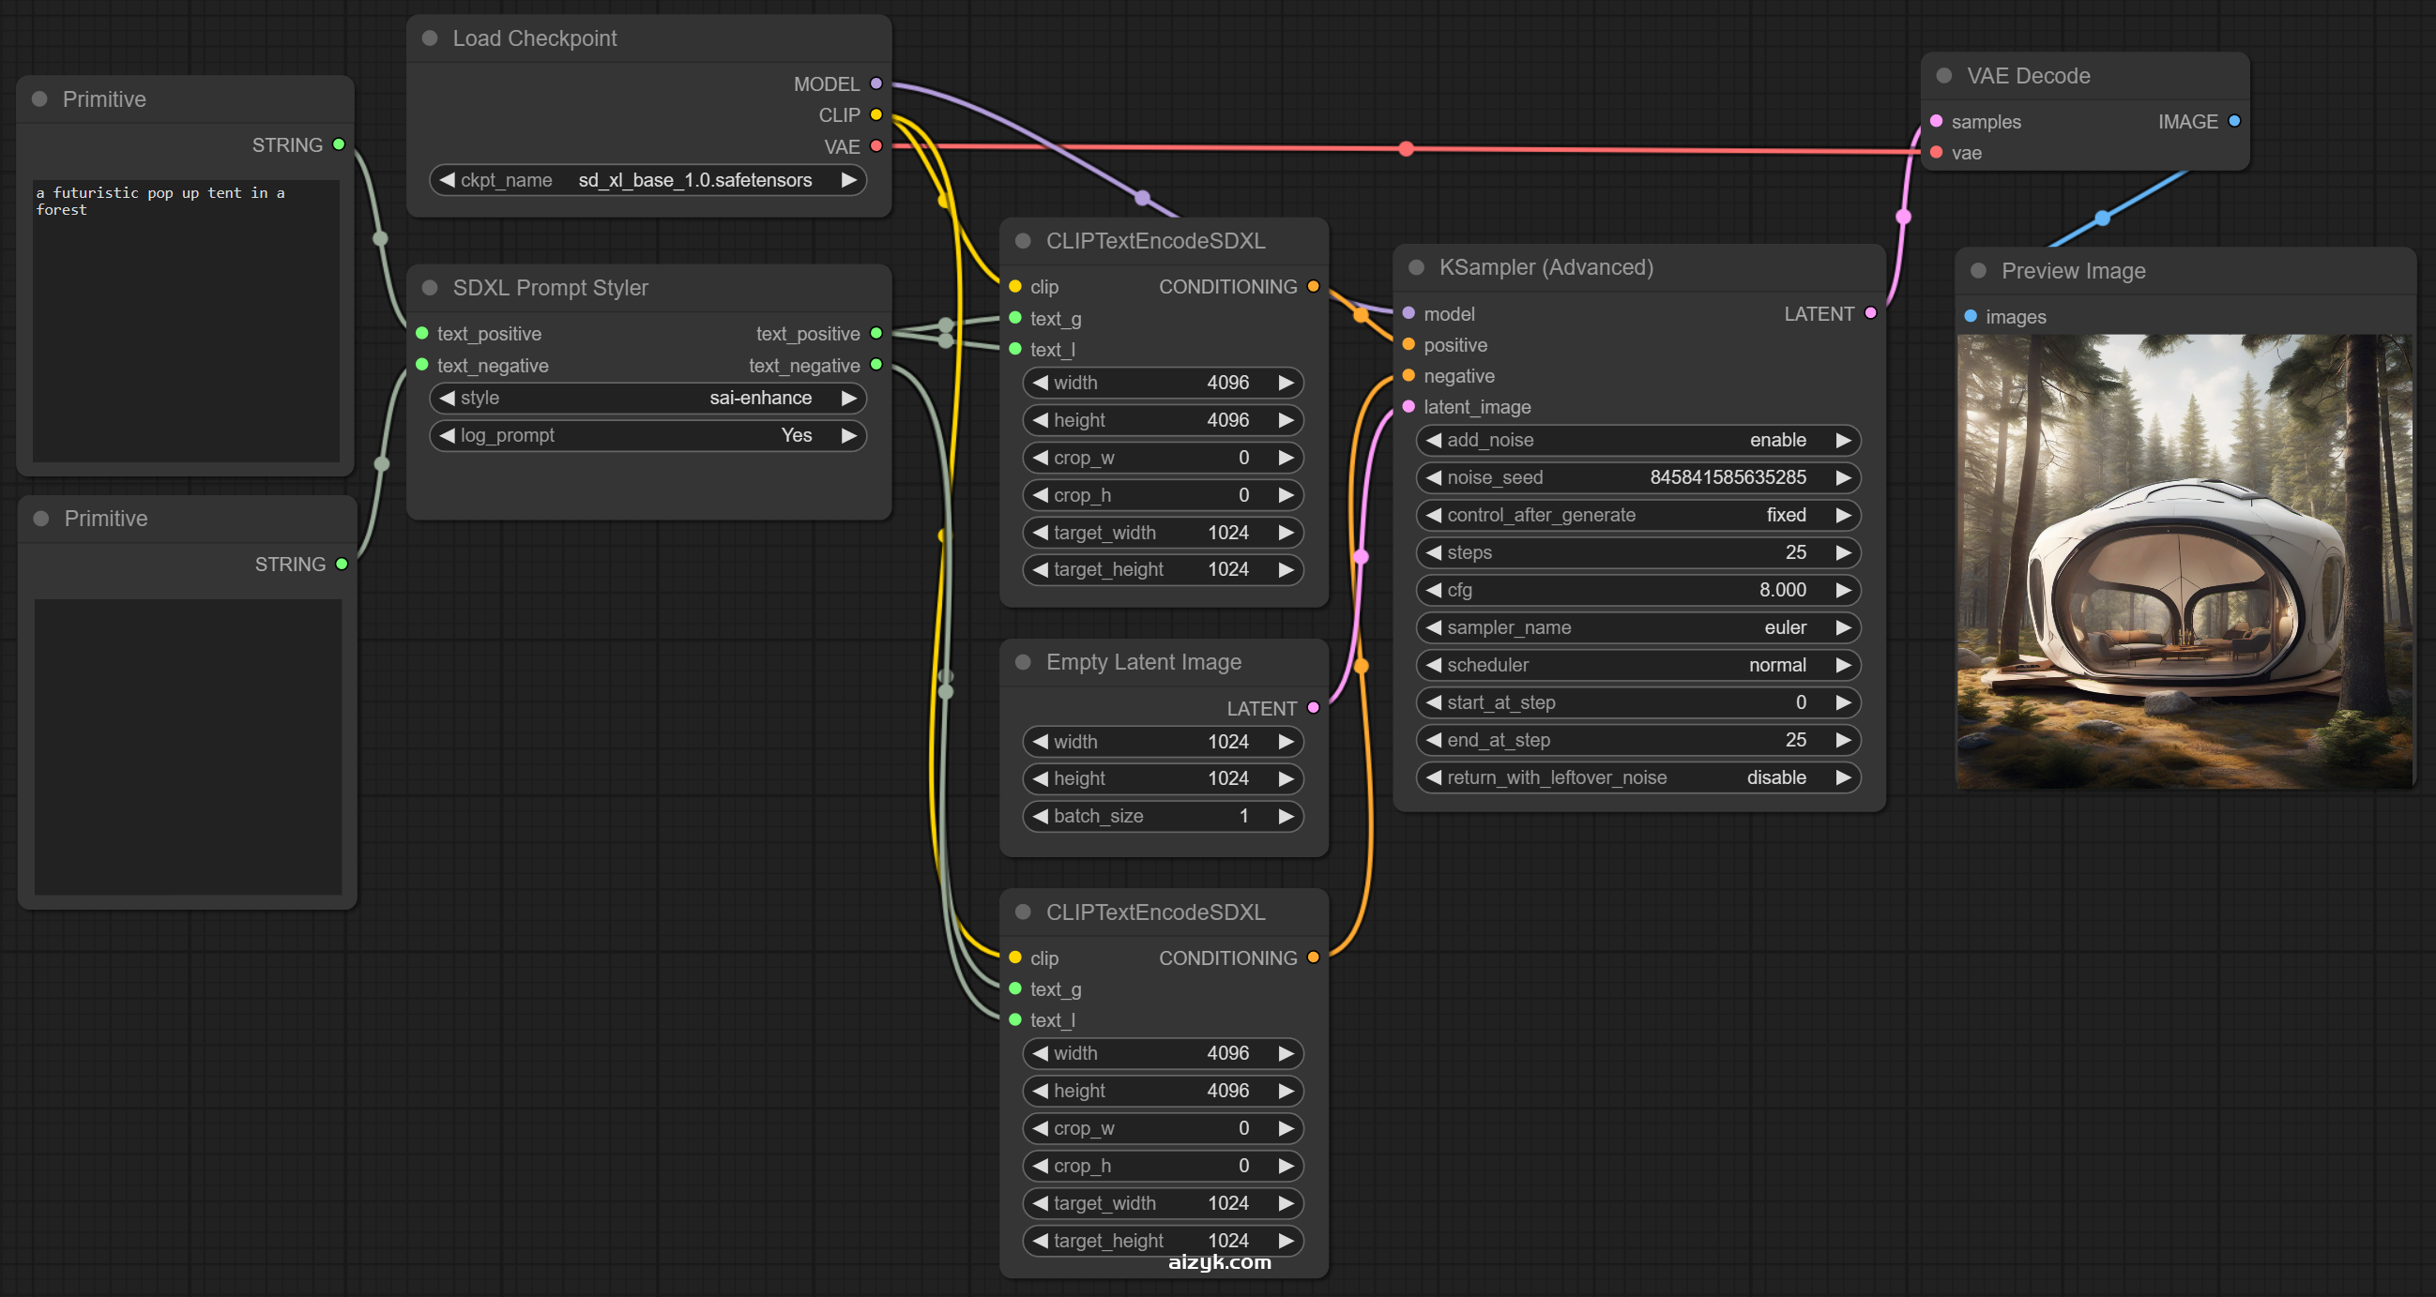
Task: Click the IMAGE output socket on VAE Decode
Action: pos(2234,121)
